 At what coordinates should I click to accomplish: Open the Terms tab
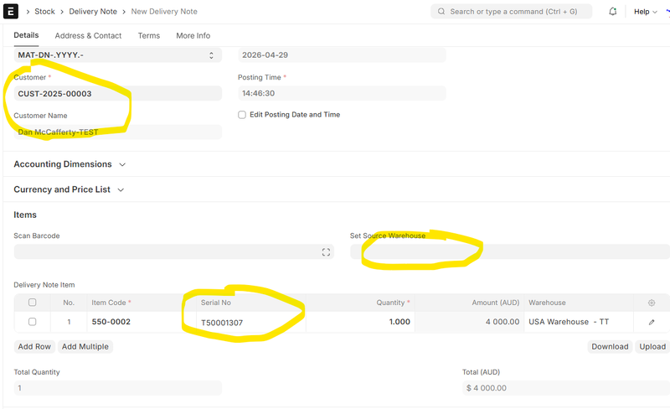tap(149, 35)
